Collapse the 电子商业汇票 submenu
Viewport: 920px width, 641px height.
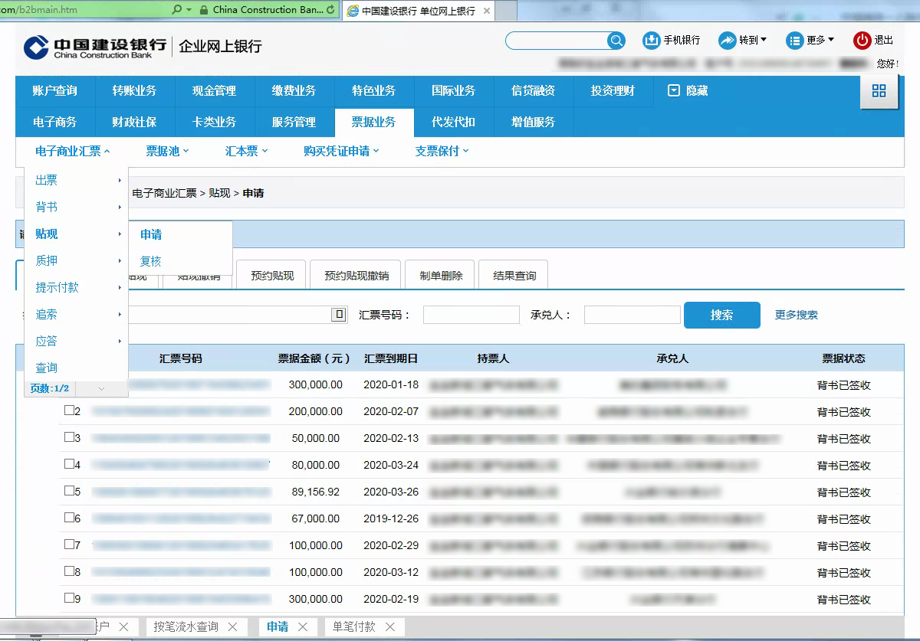(73, 152)
